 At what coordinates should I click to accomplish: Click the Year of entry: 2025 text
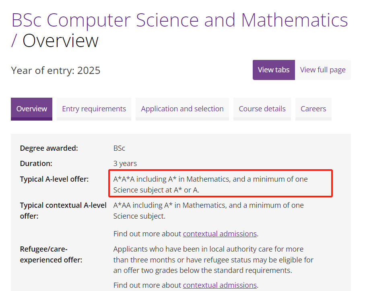click(56, 70)
